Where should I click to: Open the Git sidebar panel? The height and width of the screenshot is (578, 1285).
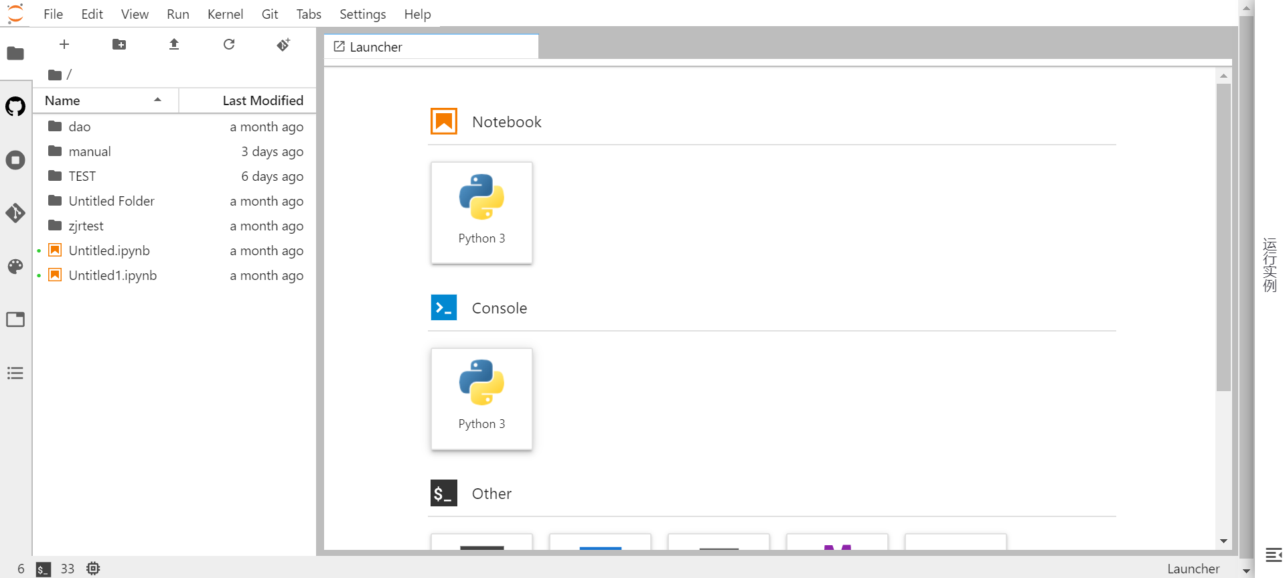pos(15,213)
